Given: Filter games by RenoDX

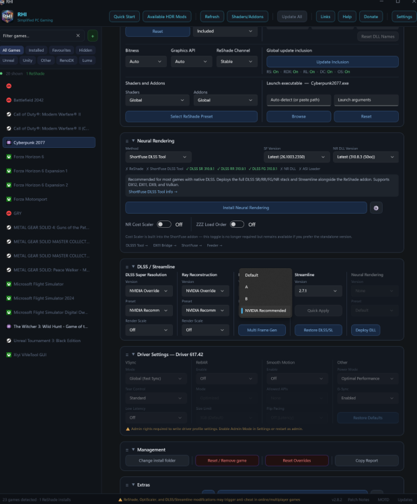Looking at the screenshot, I should pyautogui.click(x=67, y=60).
